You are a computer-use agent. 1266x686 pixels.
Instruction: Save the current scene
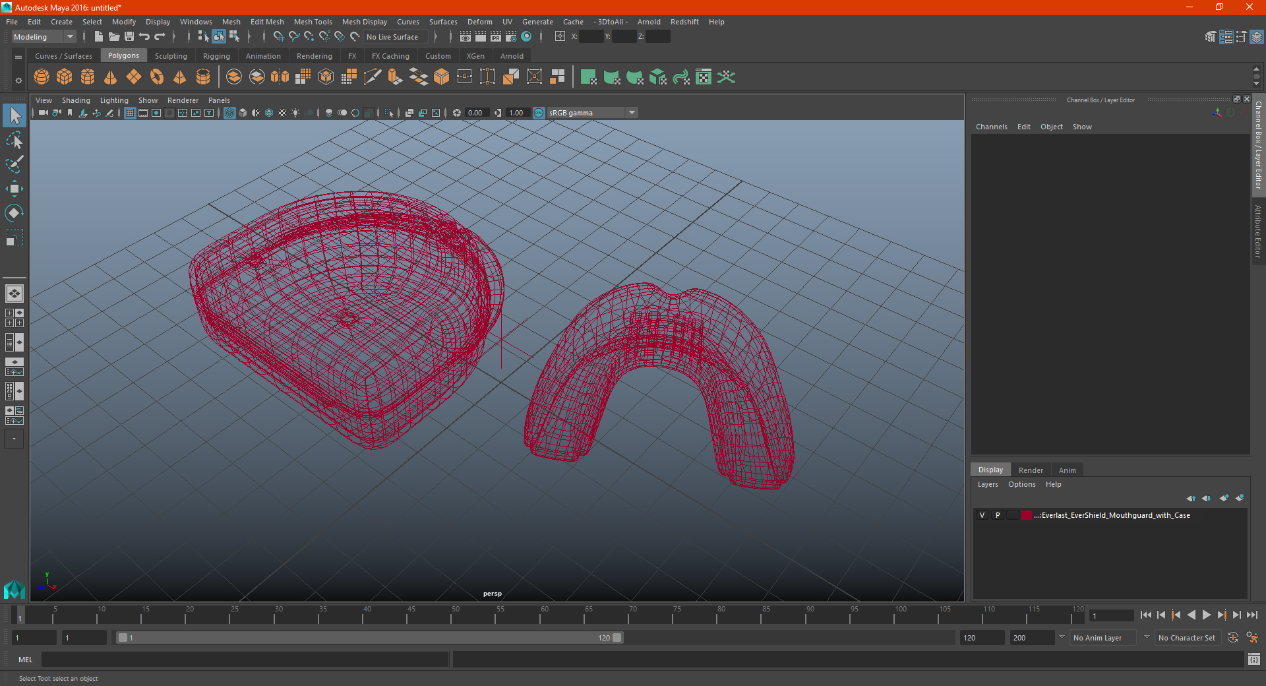pyautogui.click(x=129, y=37)
